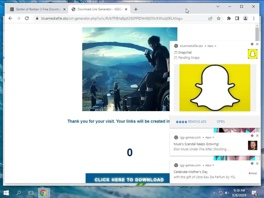Close the Download Link Generator tab

point(126,9)
